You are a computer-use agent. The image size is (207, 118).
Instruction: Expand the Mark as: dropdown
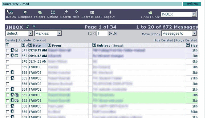[48, 33]
